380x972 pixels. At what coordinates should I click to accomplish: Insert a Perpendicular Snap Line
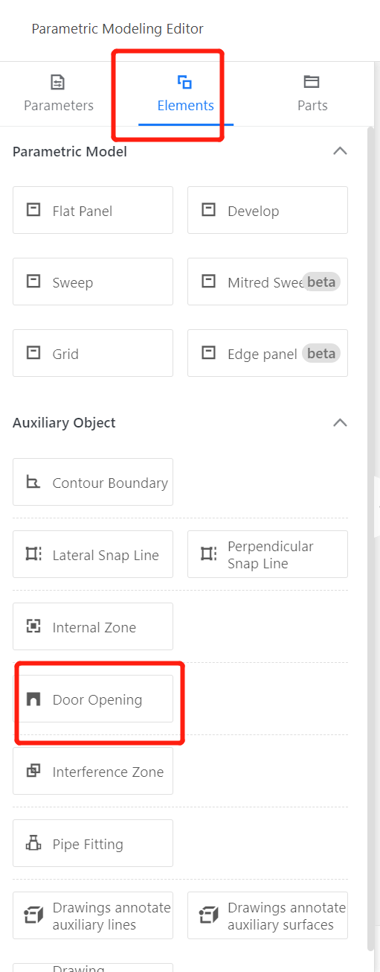pos(268,554)
